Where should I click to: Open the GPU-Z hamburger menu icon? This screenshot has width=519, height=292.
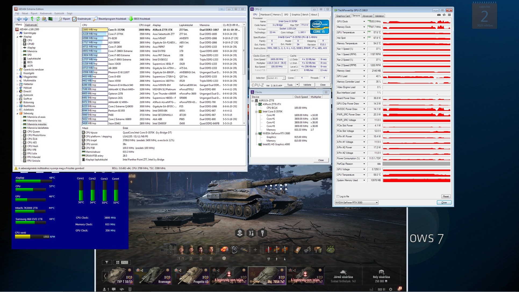449,15
